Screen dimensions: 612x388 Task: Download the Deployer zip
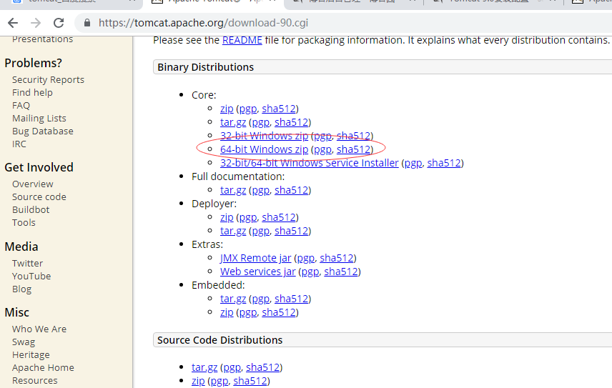227,217
